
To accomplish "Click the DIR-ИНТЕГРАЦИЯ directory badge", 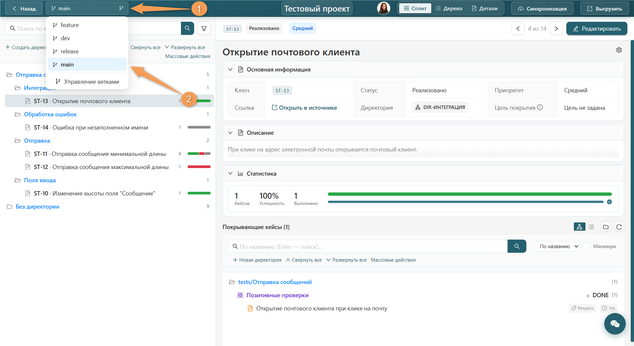I will [440, 107].
